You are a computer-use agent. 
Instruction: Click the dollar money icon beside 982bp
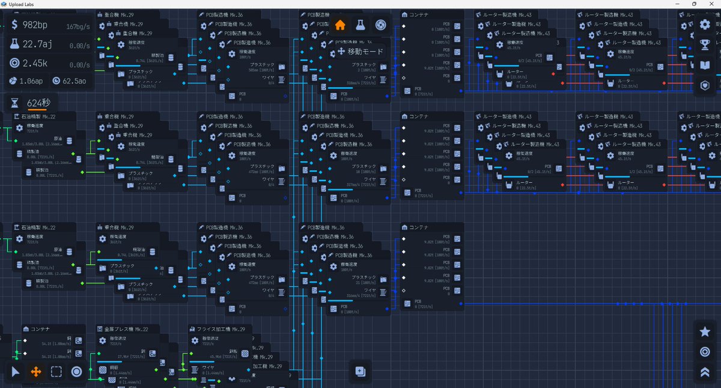[15, 25]
